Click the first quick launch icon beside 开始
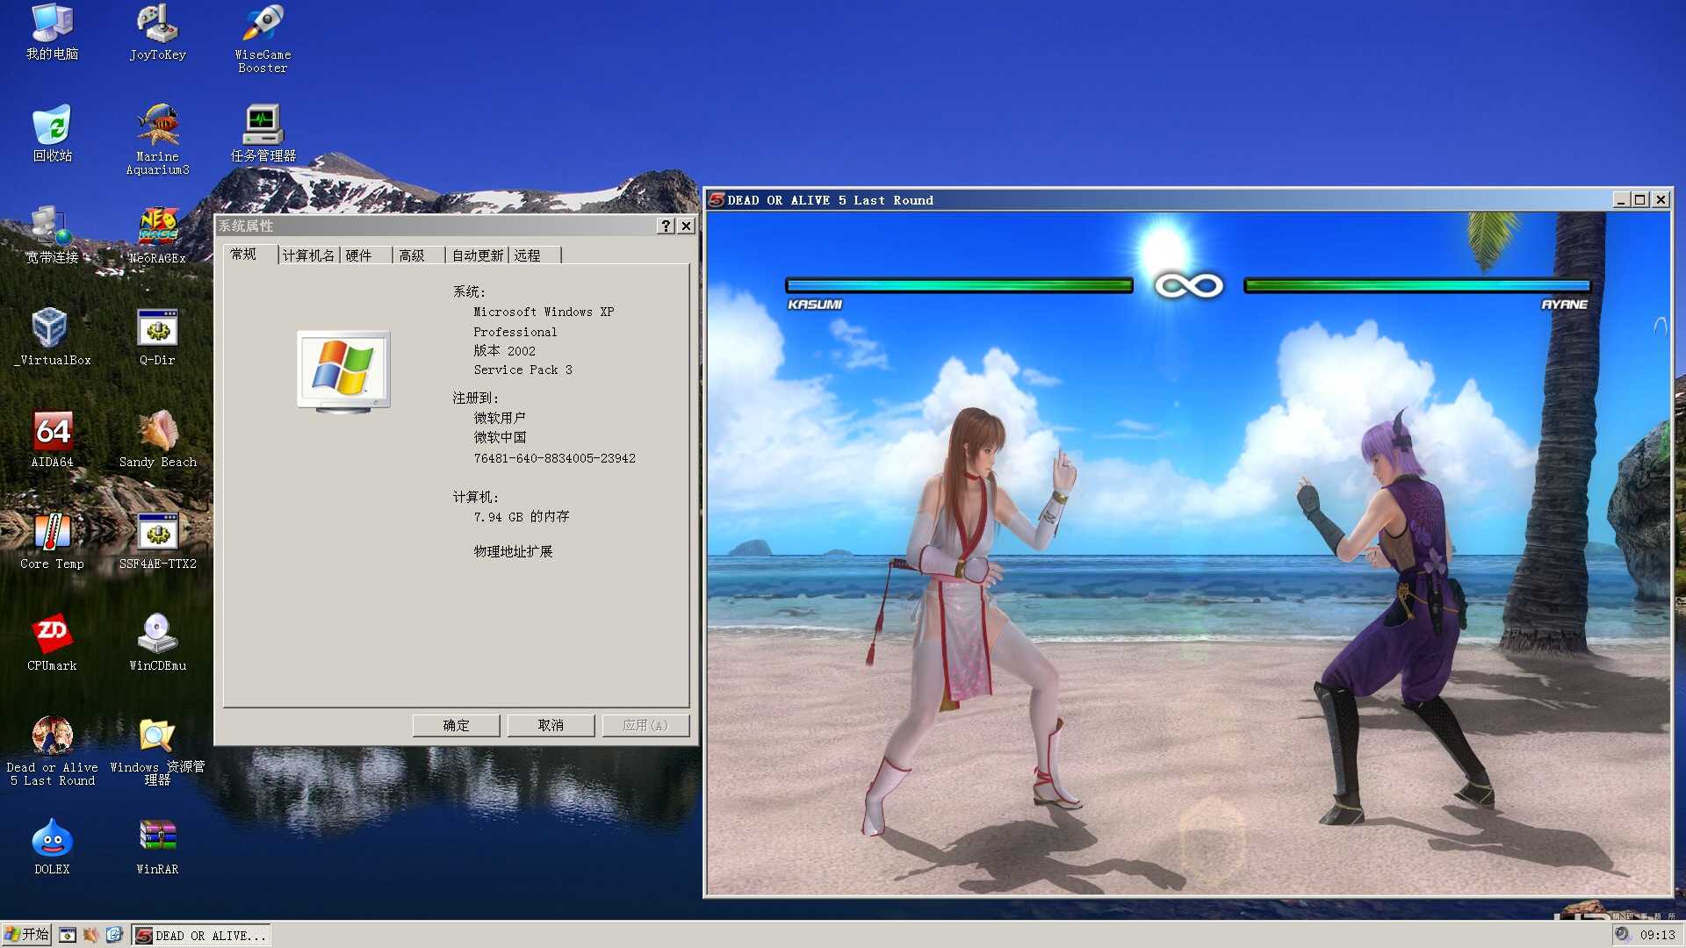 pos(68,936)
